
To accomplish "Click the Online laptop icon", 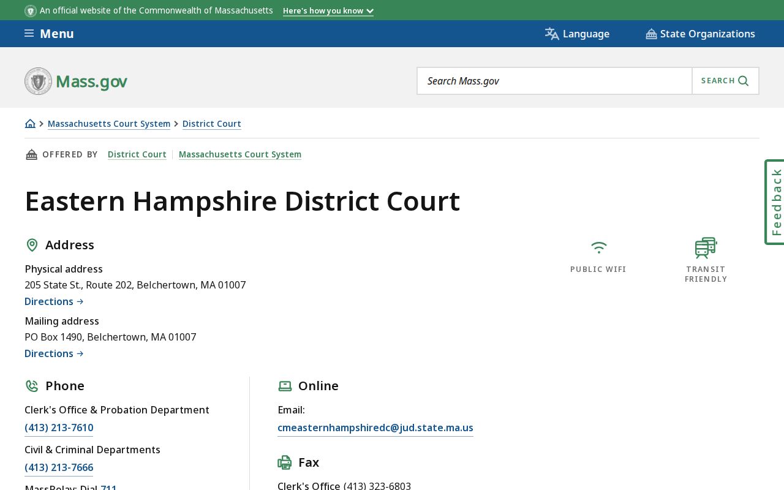I will pyautogui.click(x=285, y=386).
